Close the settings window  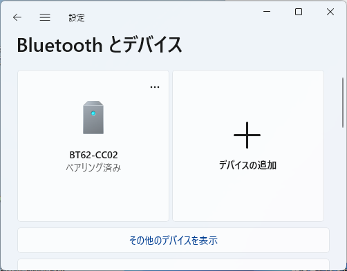330,12
